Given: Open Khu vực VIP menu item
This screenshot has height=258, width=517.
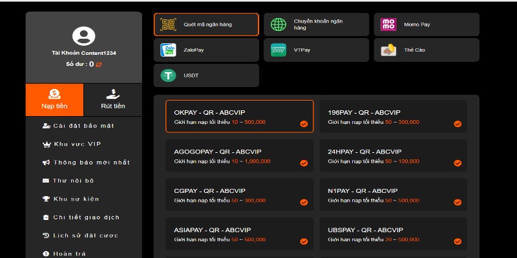Looking at the screenshot, I should coord(84,144).
